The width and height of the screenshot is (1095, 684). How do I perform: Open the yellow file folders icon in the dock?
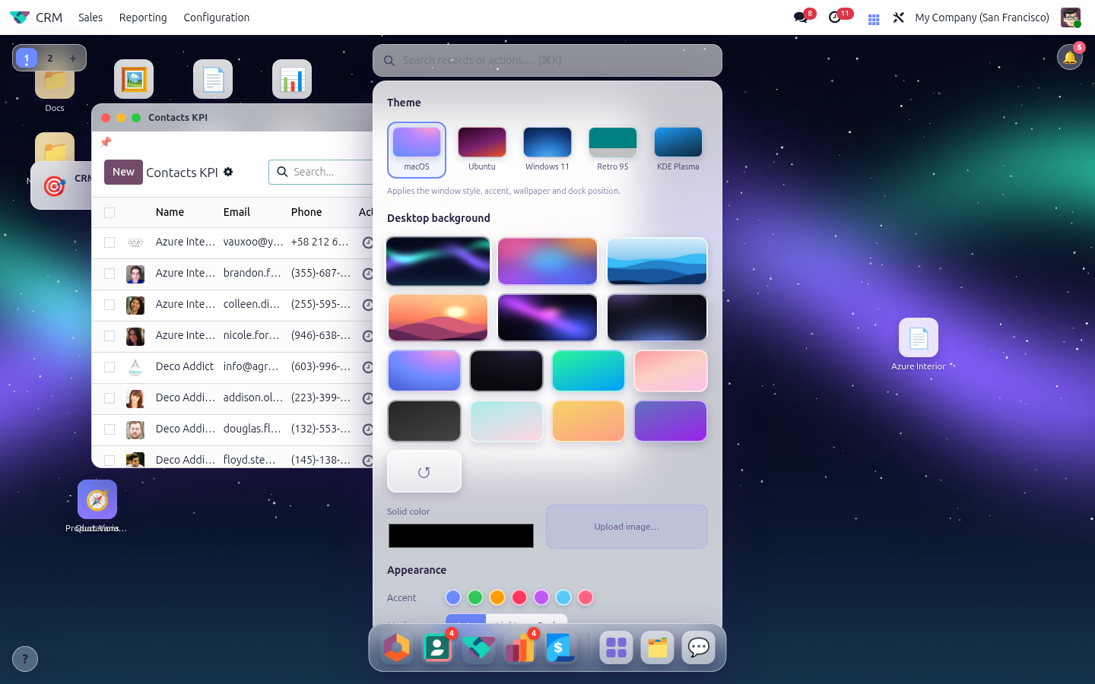[x=658, y=648]
